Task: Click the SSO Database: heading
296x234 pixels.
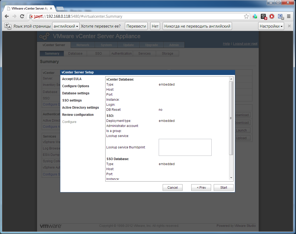Action: [118, 159]
